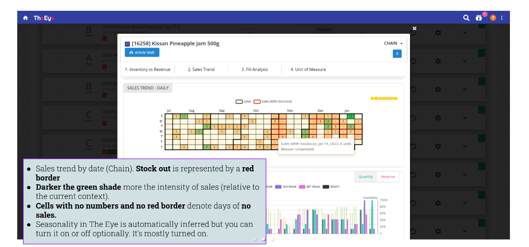The width and height of the screenshot is (529, 247).
Task: Click the settings gear in first background row
Action: point(437,32)
